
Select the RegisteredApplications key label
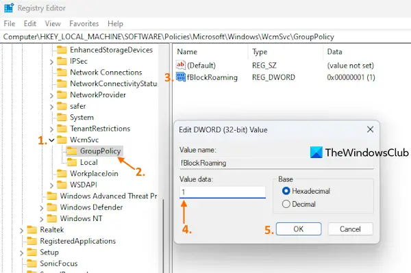point(77,241)
